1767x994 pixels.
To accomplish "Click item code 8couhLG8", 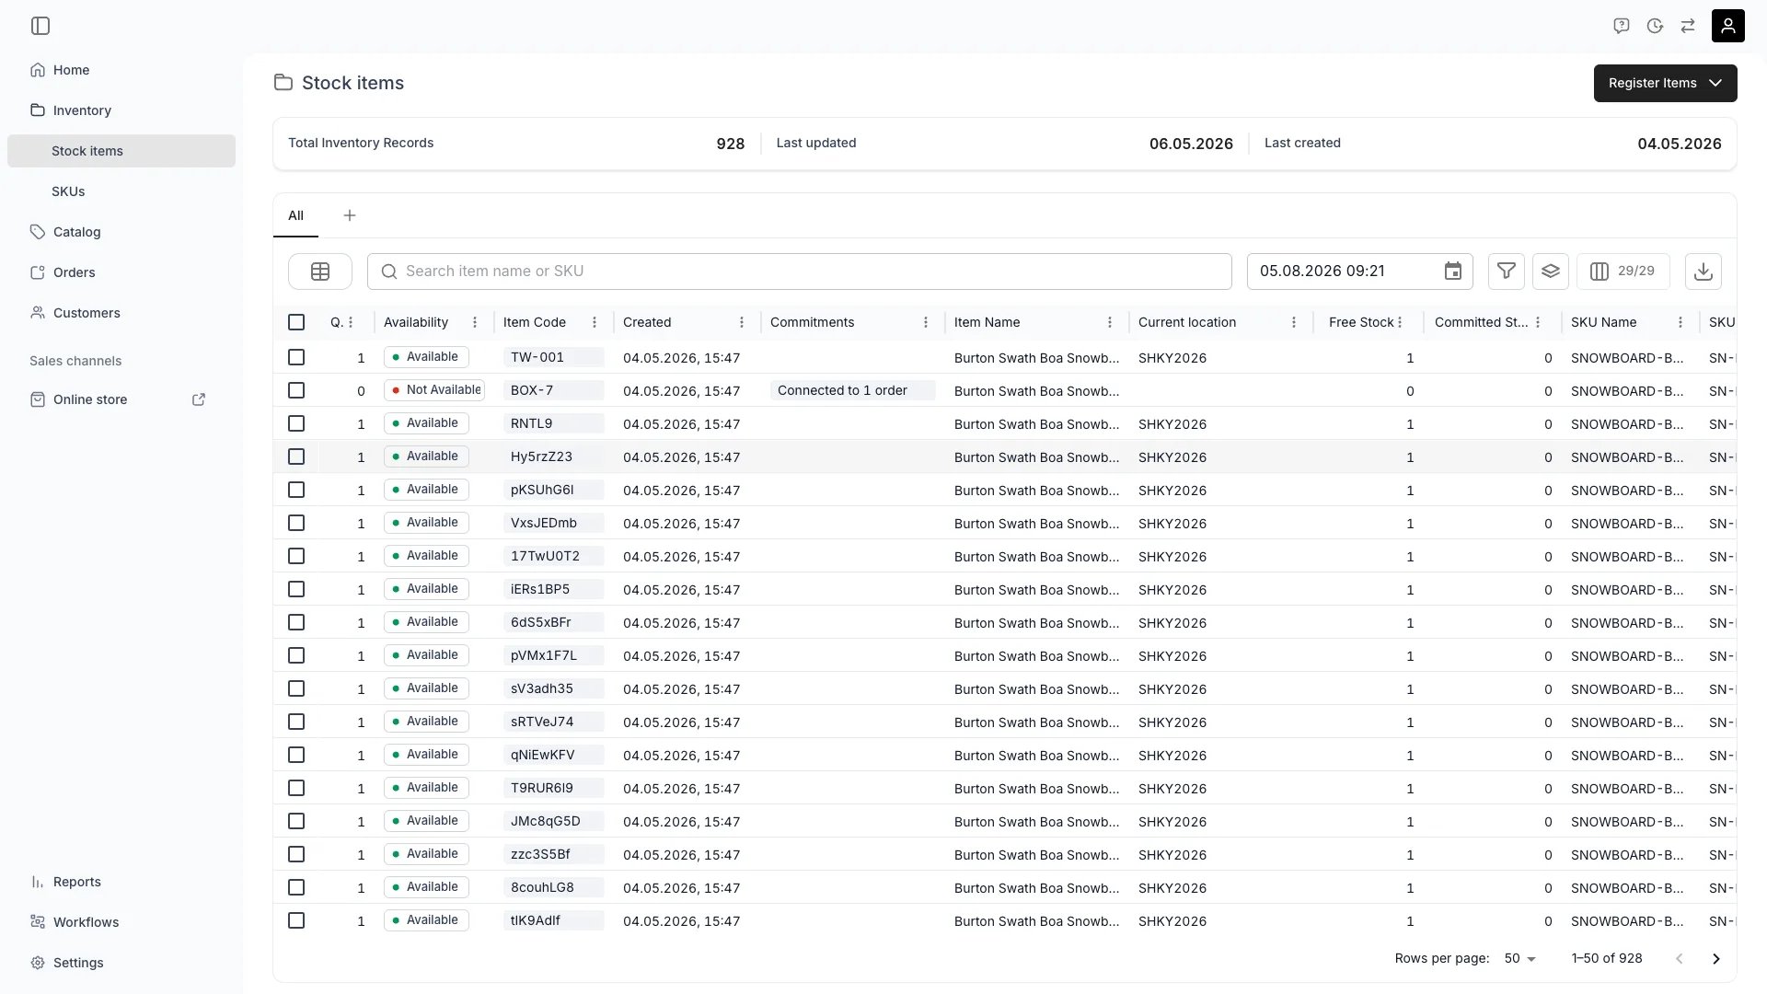I will 553,887.
